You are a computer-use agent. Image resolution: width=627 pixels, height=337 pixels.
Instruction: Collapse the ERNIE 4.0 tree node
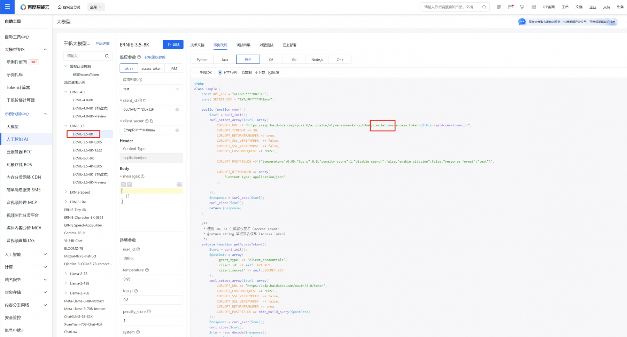pyautogui.click(x=66, y=92)
